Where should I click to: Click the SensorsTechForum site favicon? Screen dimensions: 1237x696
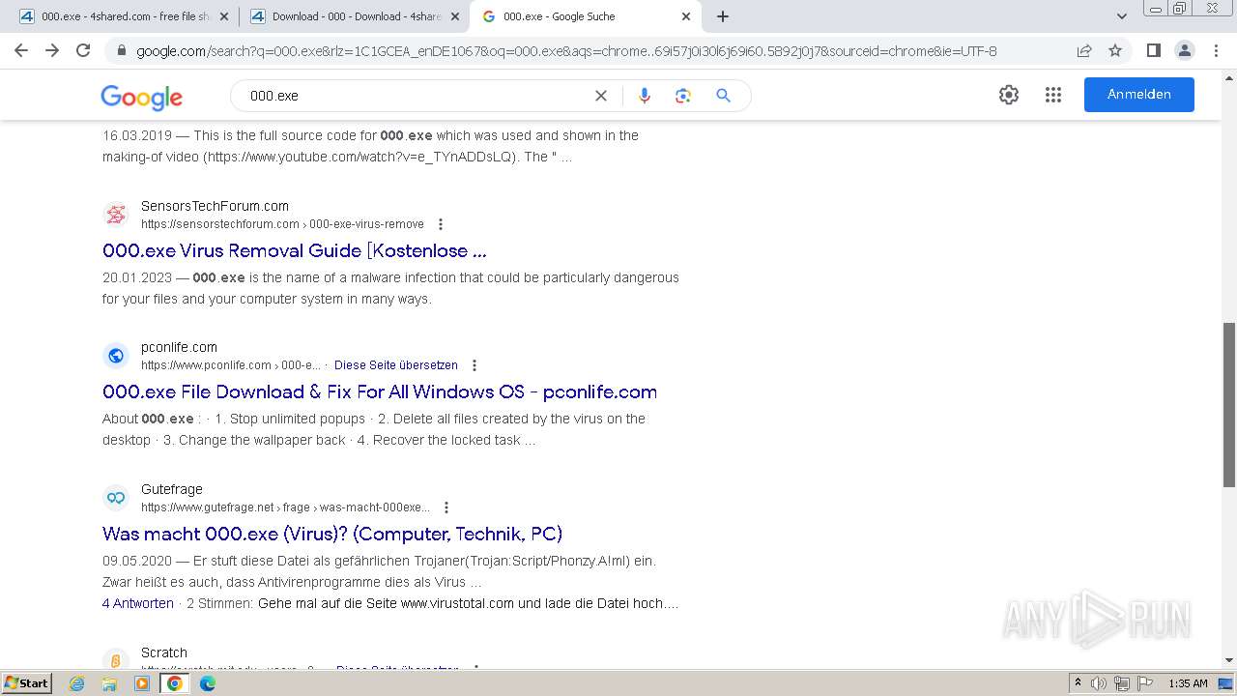point(116,215)
